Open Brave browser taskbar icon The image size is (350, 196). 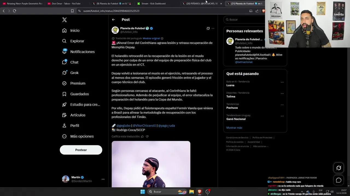[x=200, y=192]
